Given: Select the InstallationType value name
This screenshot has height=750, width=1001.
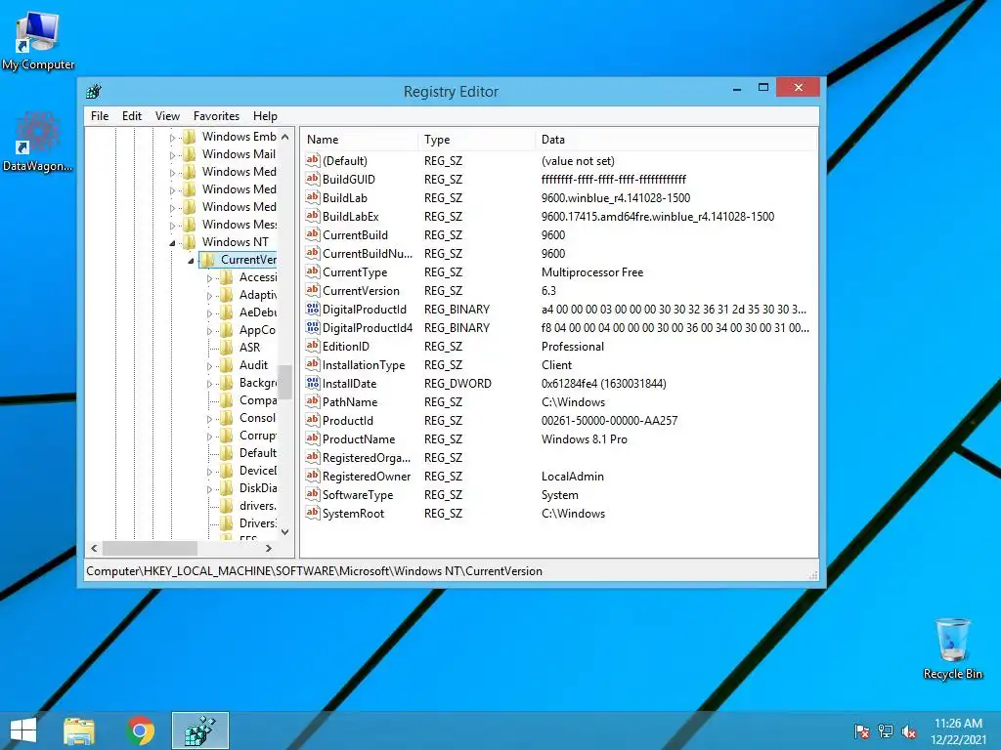Looking at the screenshot, I should tap(364, 365).
